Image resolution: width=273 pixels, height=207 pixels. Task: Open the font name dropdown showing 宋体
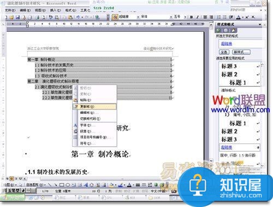[171, 17]
